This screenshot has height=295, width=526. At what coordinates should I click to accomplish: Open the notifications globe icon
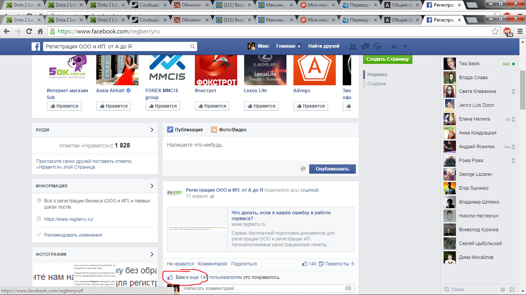click(x=377, y=46)
